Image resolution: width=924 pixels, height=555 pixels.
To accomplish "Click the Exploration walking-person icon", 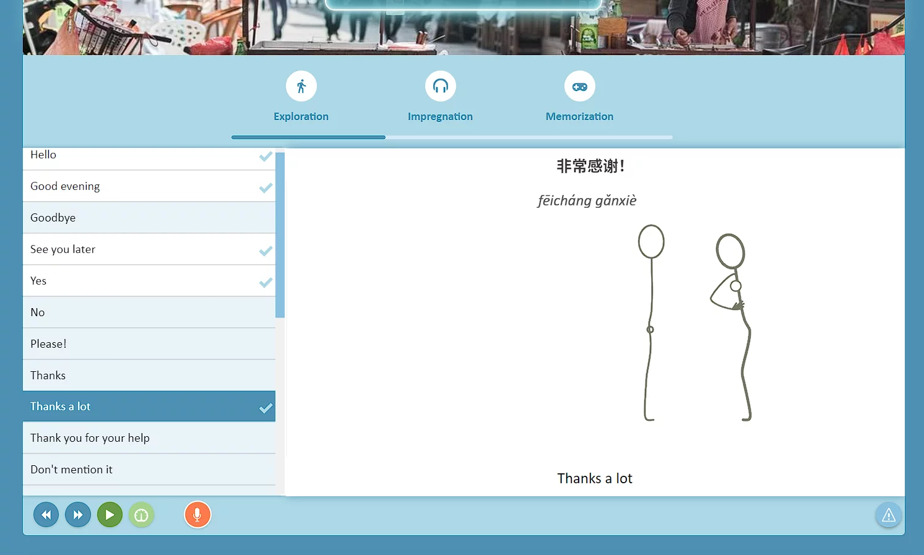I will point(301,87).
